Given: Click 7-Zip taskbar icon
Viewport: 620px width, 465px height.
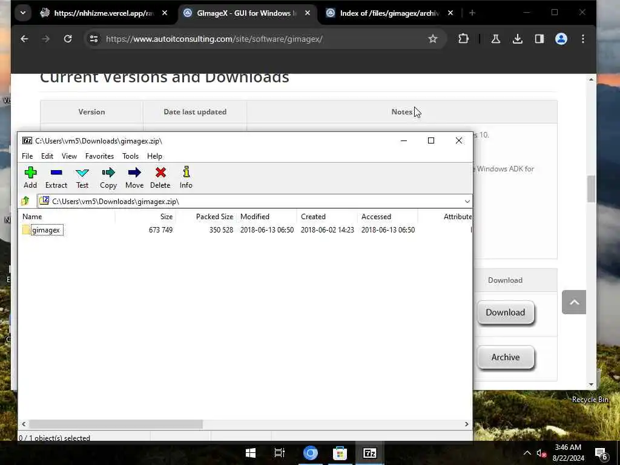Looking at the screenshot, I should point(370,453).
